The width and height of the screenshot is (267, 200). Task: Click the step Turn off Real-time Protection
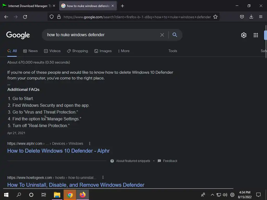click(x=41, y=126)
